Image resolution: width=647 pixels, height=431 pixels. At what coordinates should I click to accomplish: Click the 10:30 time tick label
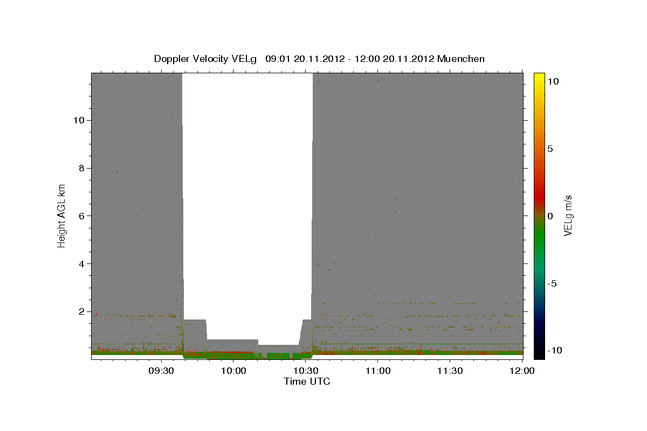click(x=306, y=371)
